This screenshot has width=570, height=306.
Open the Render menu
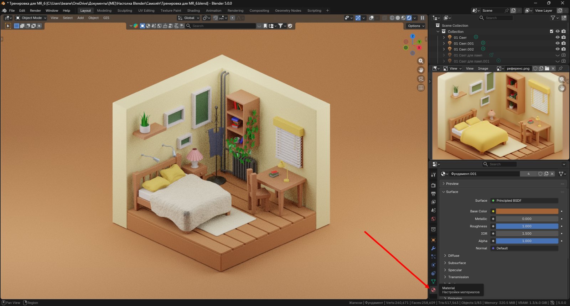click(35, 11)
